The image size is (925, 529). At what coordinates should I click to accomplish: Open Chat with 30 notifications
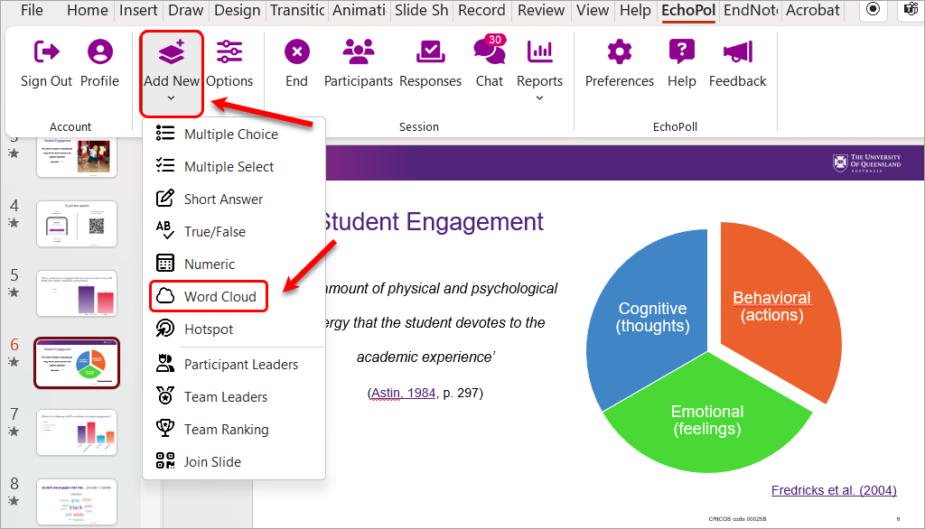click(x=489, y=52)
